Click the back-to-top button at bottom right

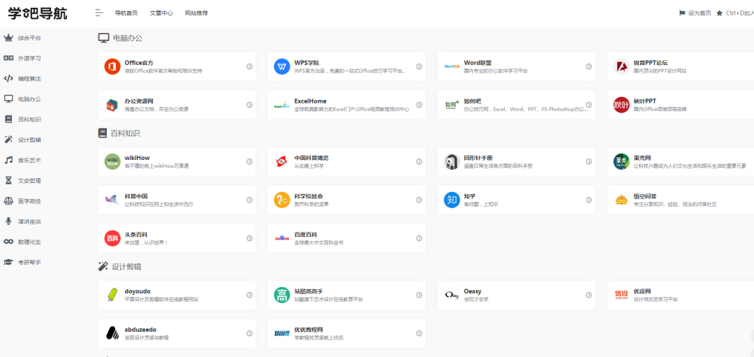[x=752, y=335]
